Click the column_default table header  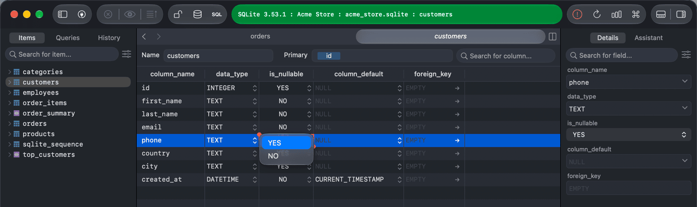(359, 74)
